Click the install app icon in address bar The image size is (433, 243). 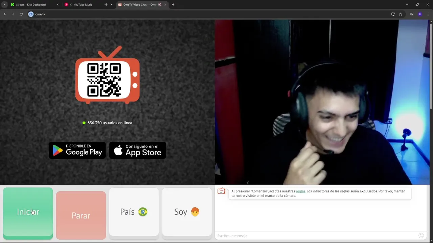(x=393, y=14)
